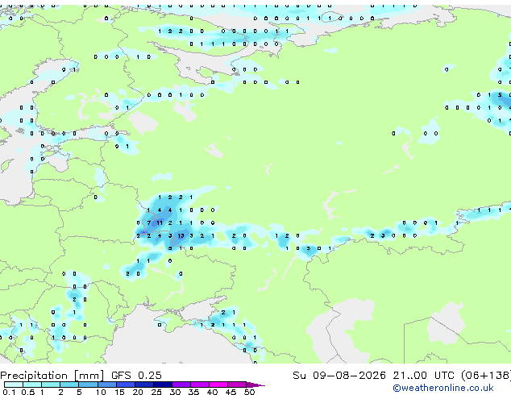The width and height of the screenshot is (511, 395).
Task: Click the 'GFS 0.25' model label
Action: [x=136, y=376]
